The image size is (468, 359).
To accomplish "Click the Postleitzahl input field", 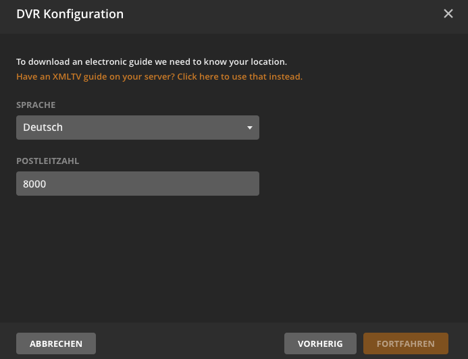I will tap(137, 184).
